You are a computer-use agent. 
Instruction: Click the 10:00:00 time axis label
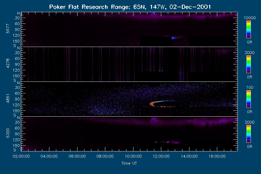coord(133,156)
